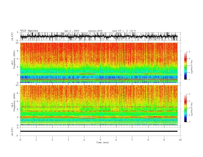
Task: Click the "ch.2 Frequency (kHz)" axis label
Action: pyautogui.click(x=13, y=102)
